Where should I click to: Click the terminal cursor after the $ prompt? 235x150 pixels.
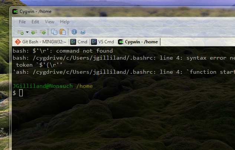[x=21, y=93]
